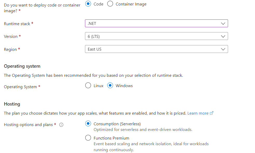Choose Linux as the operating system

click(88, 86)
